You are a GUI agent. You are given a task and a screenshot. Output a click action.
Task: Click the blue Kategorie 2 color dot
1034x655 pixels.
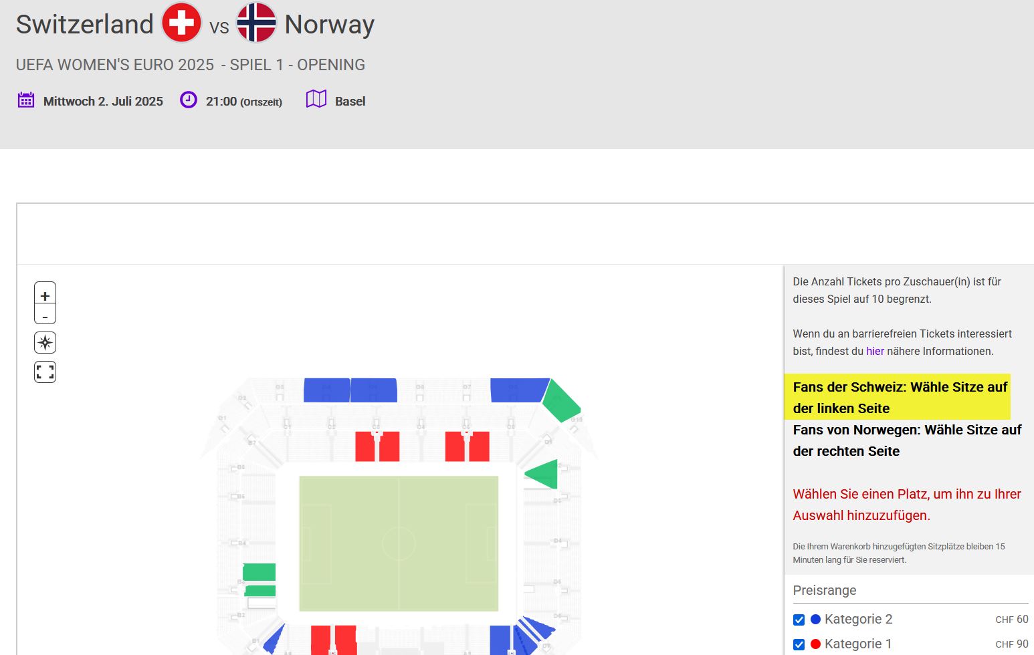pyautogui.click(x=815, y=619)
